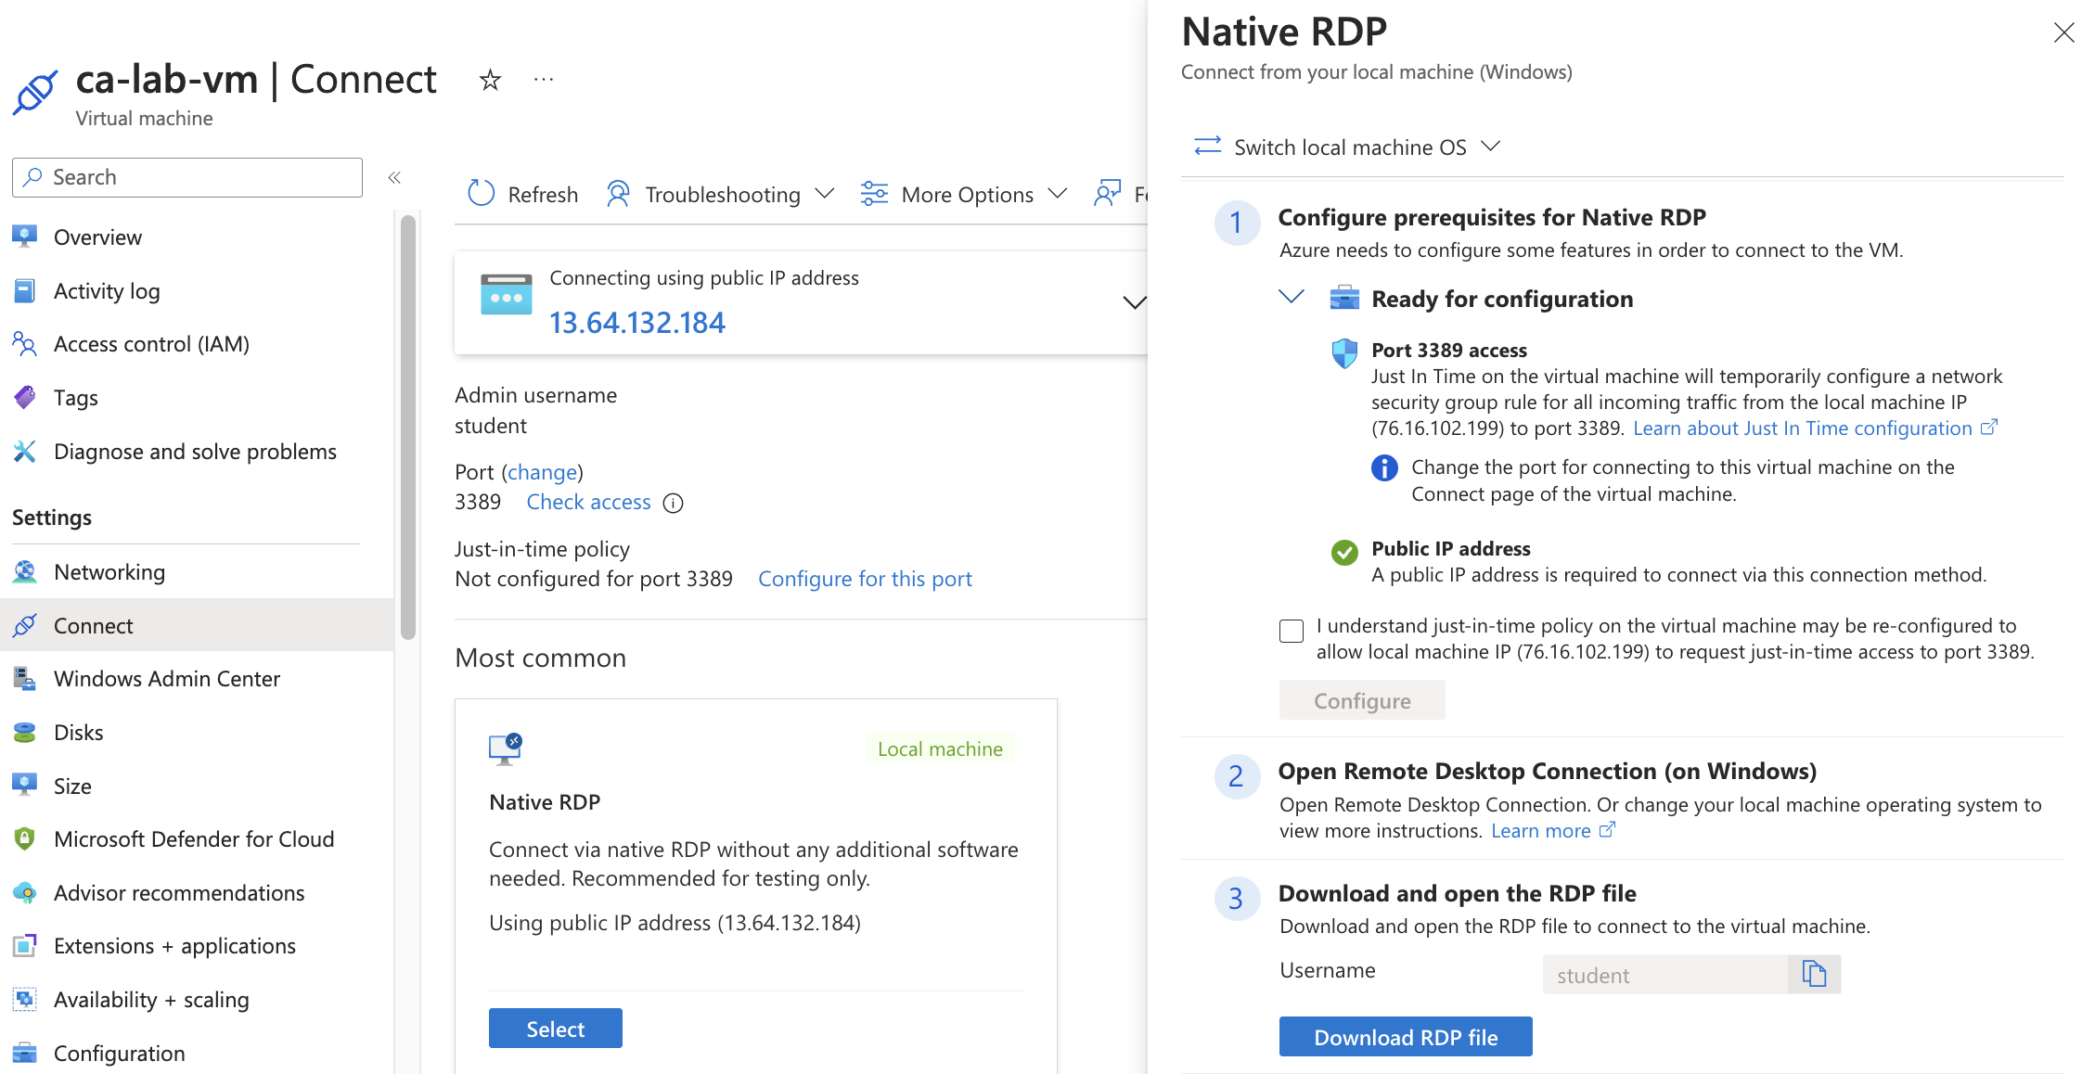This screenshot has width=2082, height=1074.
Task: Click the sidebar Search input field
Action: 187,177
